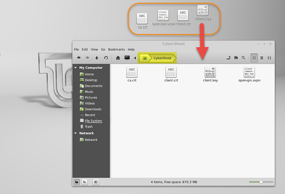This screenshot has height=194, width=285.
Task: Click the path bar left scroll arrow
Action: [x=135, y=58]
